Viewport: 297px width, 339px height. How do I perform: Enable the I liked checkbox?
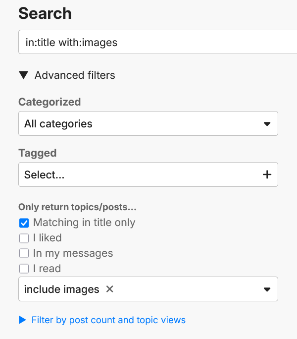[24, 238]
